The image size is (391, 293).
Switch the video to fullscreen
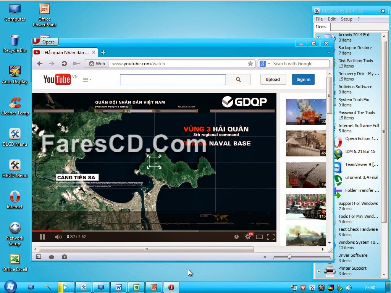point(271,237)
